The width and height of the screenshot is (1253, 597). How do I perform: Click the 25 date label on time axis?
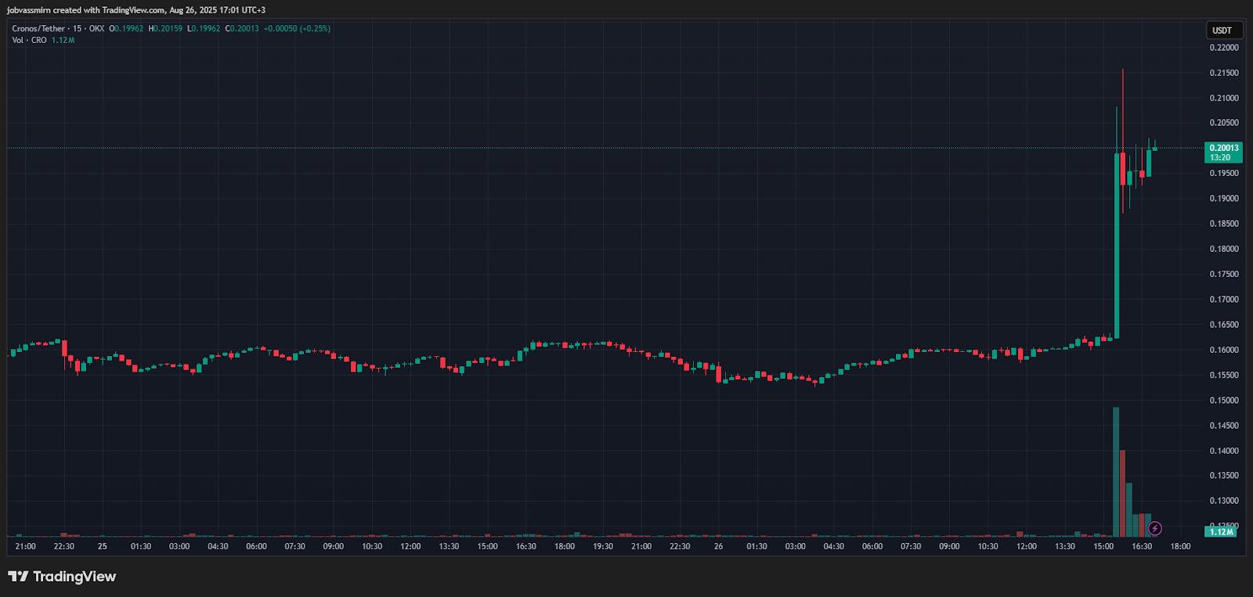[x=103, y=546]
